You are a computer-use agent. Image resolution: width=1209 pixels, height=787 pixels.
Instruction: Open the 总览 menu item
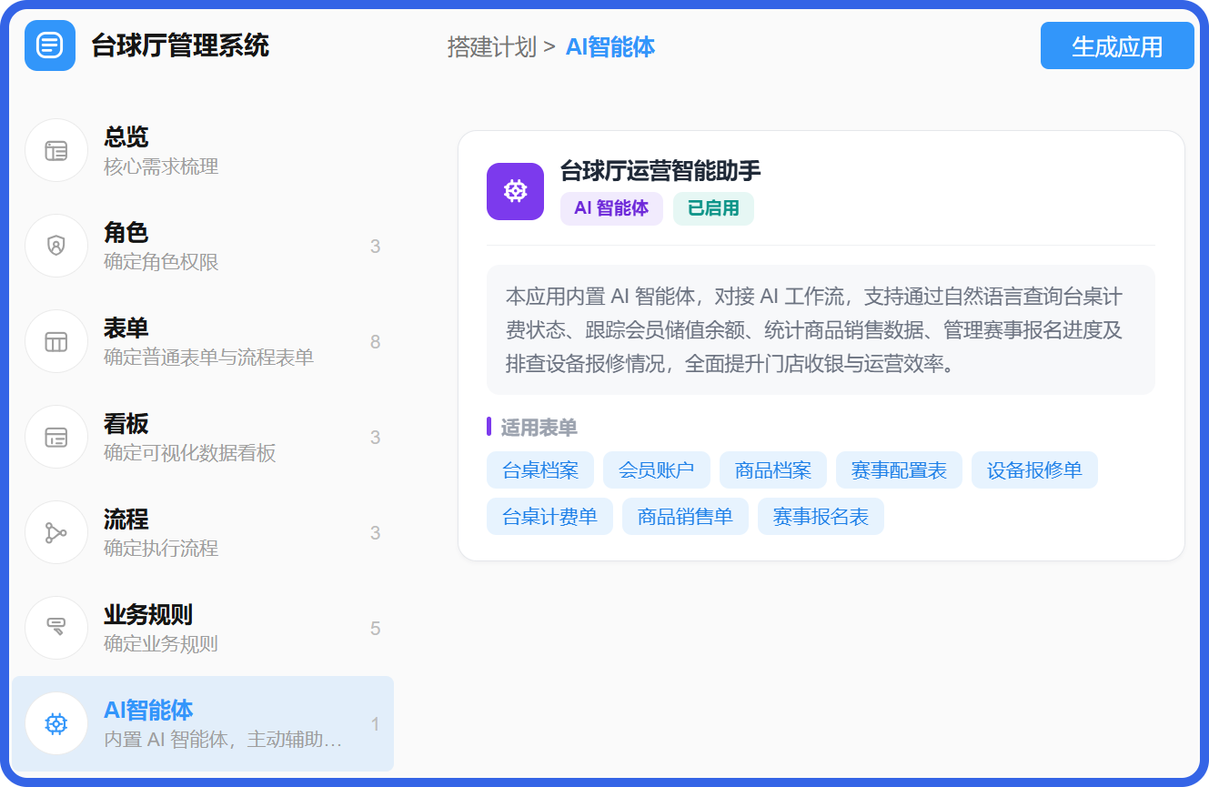click(202, 150)
